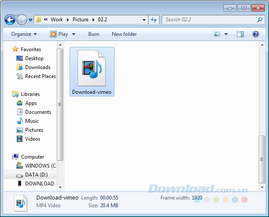Click the double-chevron breadcrumb overflow
The image size is (269, 217).
coord(46,19)
